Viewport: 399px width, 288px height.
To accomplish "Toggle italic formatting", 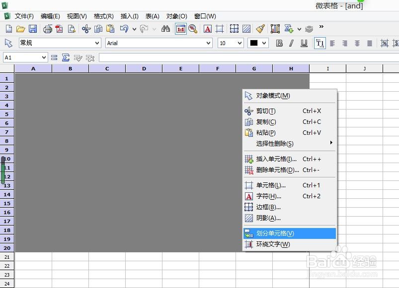I will tap(292, 43).
